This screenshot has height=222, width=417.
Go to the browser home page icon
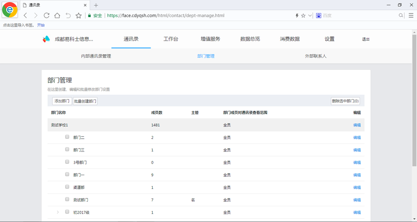[57, 16]
